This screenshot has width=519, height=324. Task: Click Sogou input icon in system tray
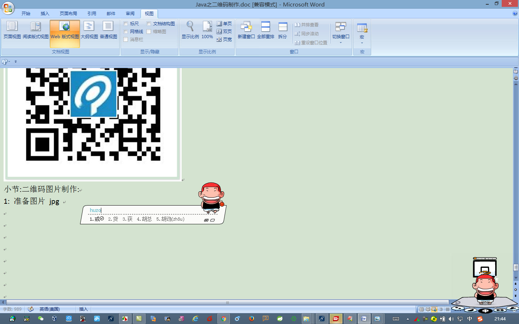[x=480, y=319]
